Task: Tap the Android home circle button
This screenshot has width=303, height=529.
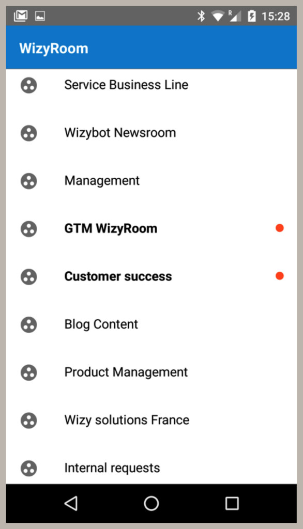Action: coord(151,503)
